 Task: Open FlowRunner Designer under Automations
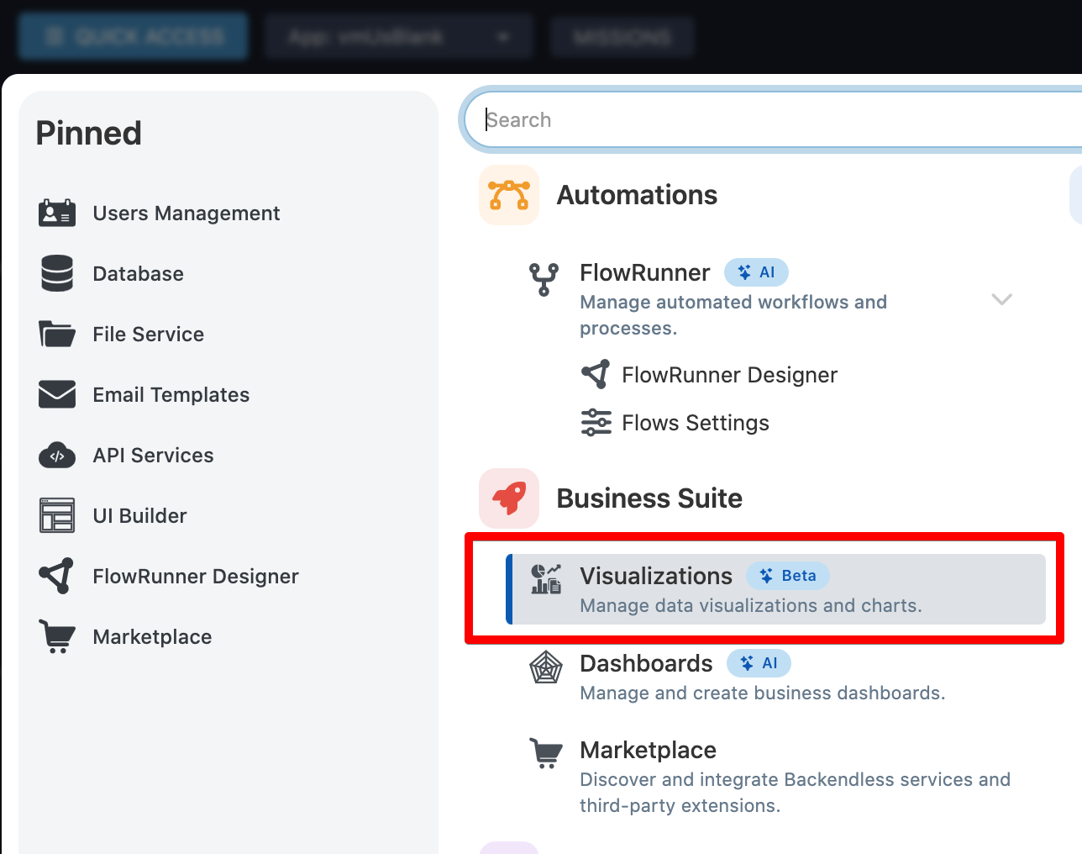tap(709, 375)
